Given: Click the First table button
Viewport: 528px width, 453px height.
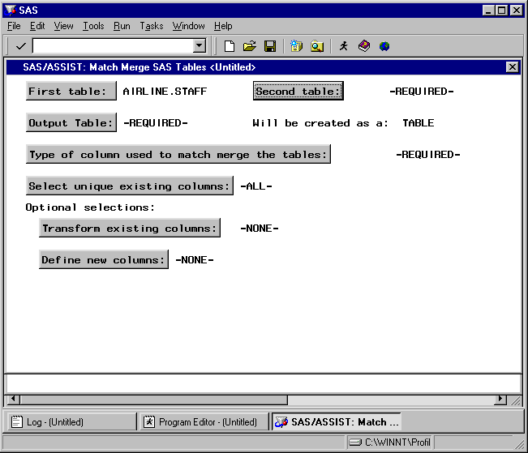Looking at the screenshot, I should pyautogui.click(x=71, y=91).
